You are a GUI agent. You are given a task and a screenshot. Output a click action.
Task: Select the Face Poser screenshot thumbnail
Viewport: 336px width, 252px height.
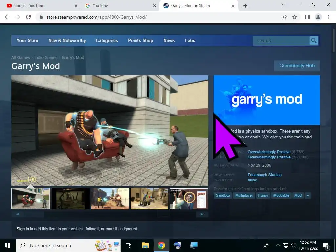(189, 199)
